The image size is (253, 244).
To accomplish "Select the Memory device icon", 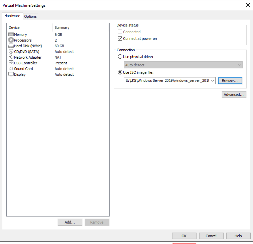I will coord(11,34).
